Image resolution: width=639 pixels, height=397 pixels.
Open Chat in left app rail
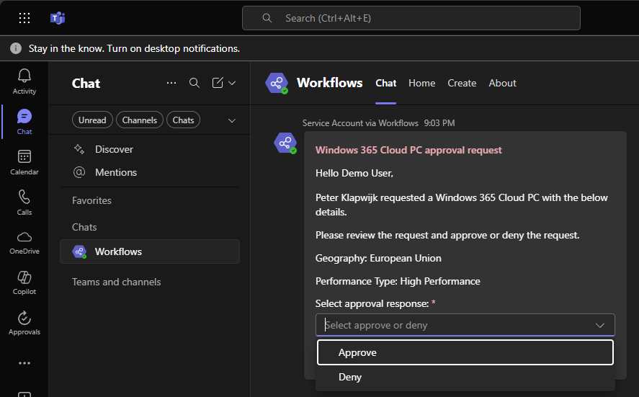(24, 122)
